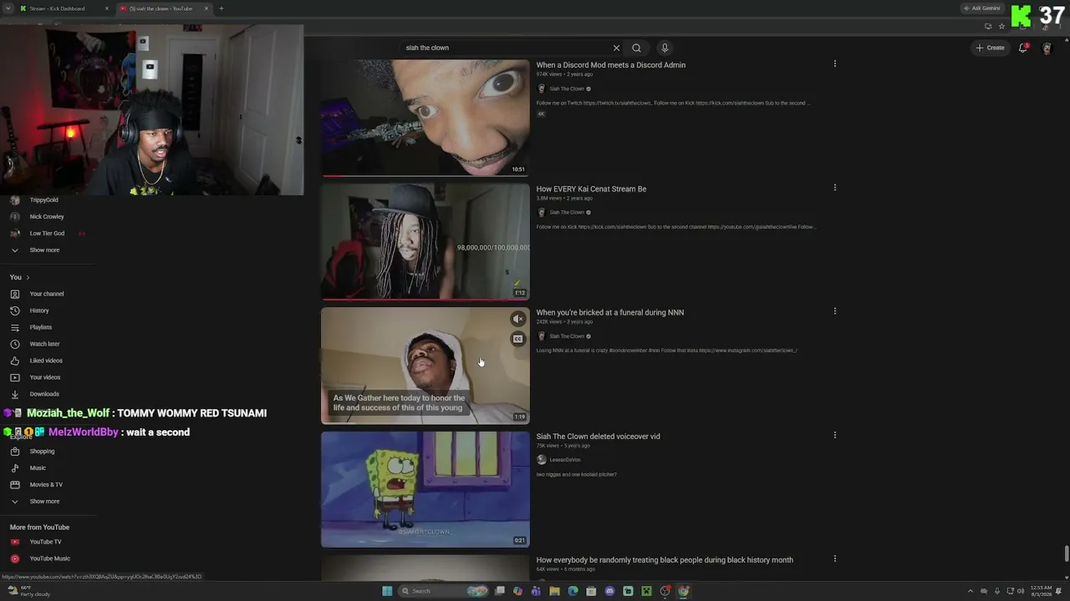Open YouTube notifications bell
1070x601 pixels.
1023,48
